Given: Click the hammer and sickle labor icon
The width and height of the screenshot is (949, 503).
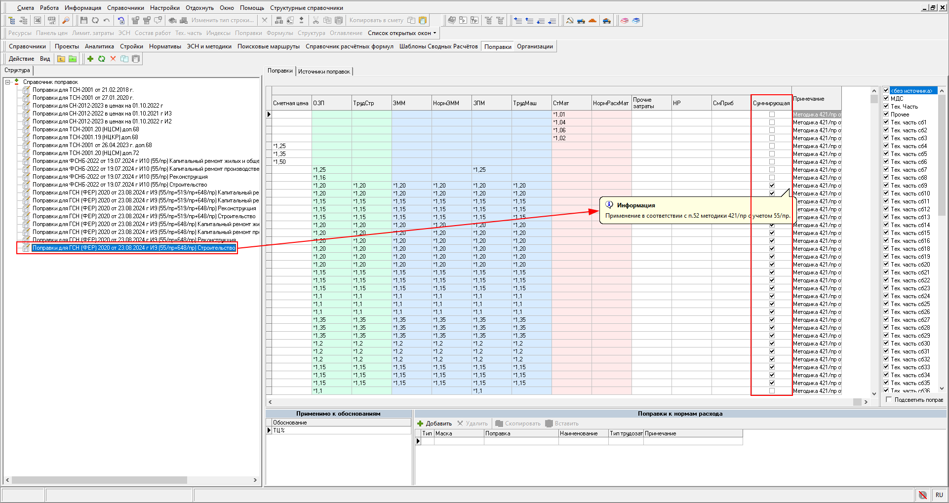Looking at the screenshot, I should point(569,20).
